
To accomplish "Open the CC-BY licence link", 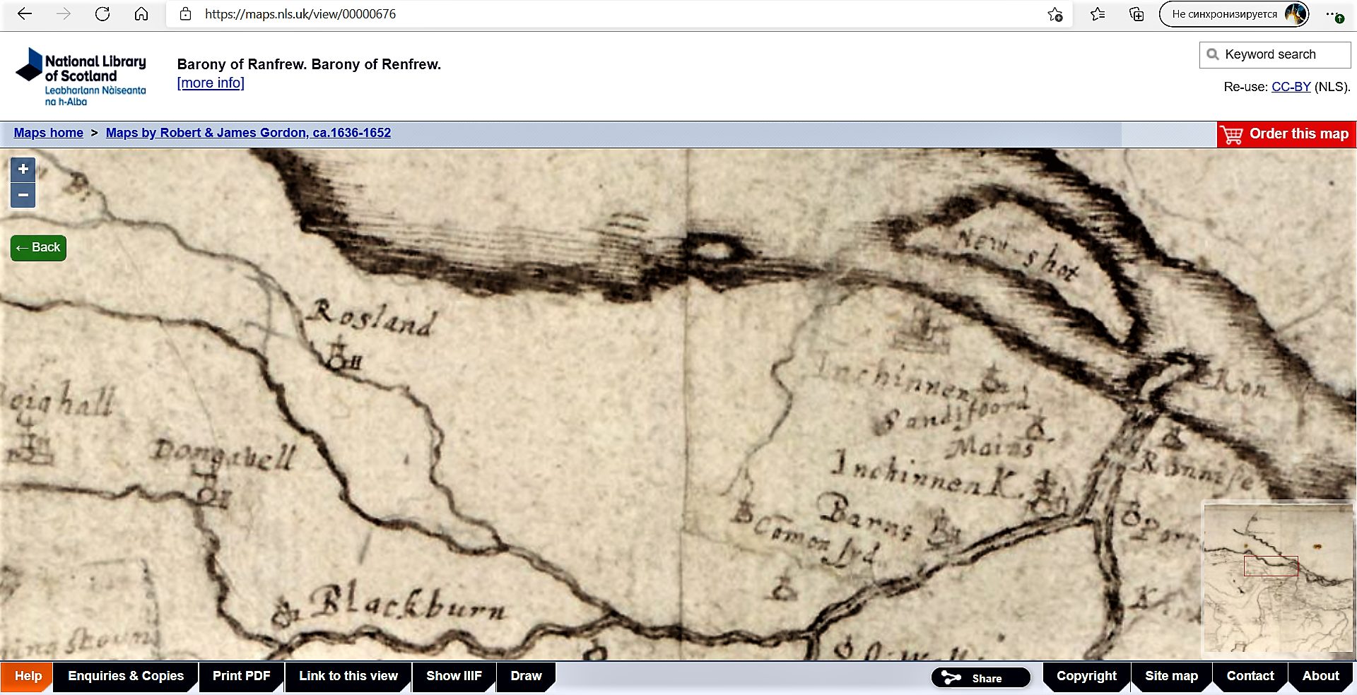I will [x=1291, y=87].
